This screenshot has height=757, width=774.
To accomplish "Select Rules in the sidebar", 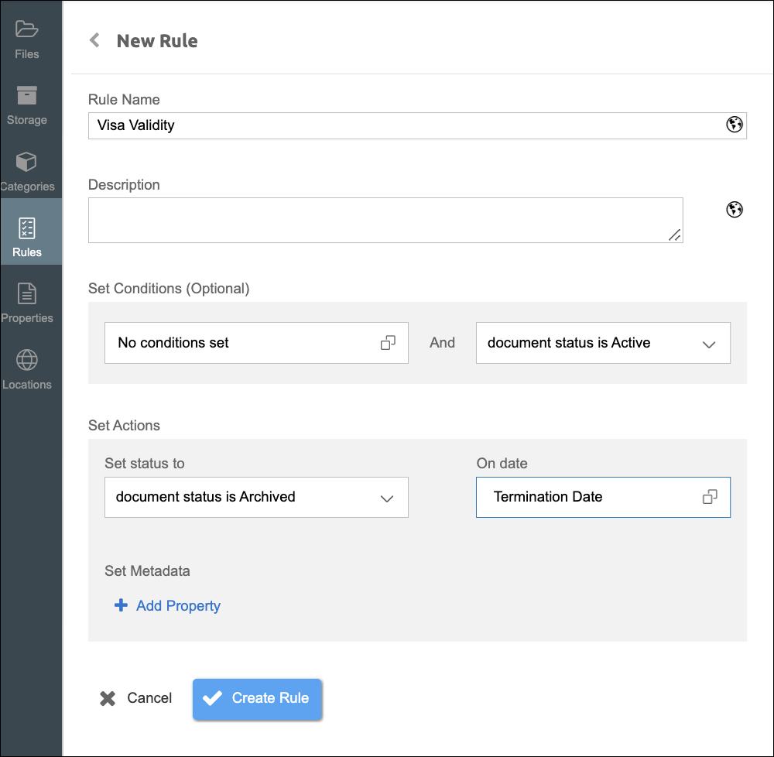I will pyautogui.click(x=26, y=238).
